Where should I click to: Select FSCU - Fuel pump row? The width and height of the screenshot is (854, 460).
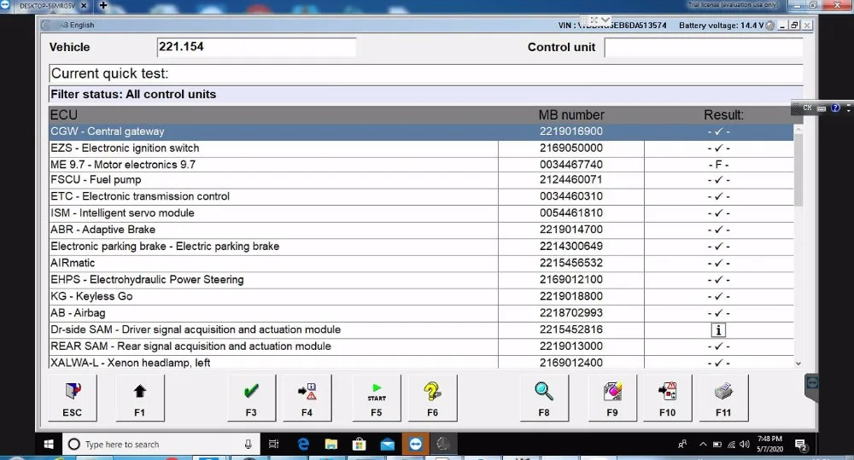pos(421,180)
